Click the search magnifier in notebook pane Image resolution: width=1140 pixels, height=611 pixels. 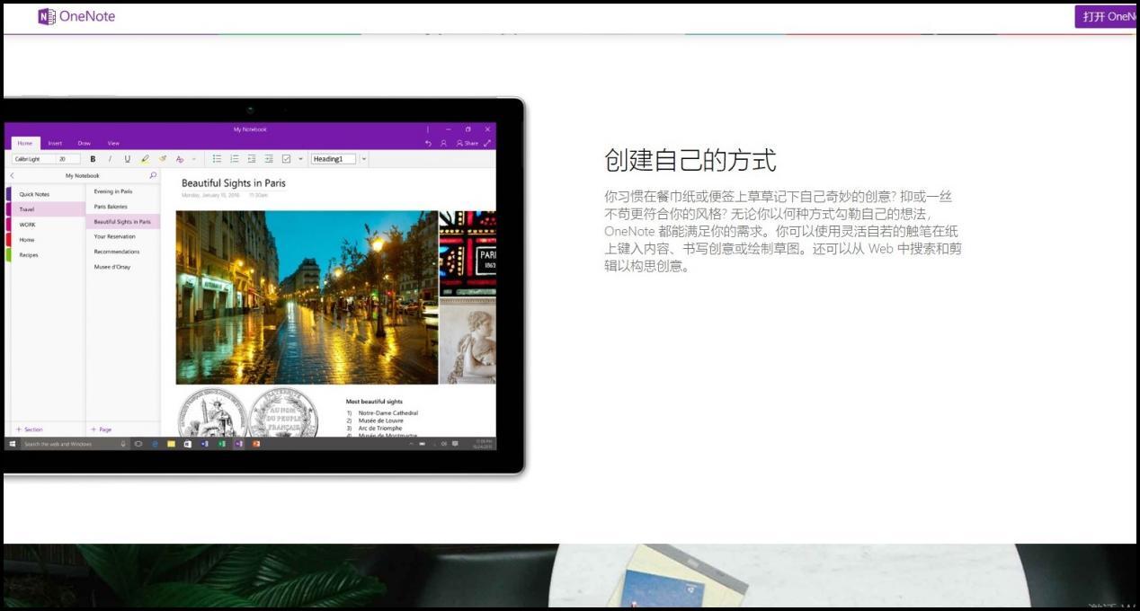153,175
